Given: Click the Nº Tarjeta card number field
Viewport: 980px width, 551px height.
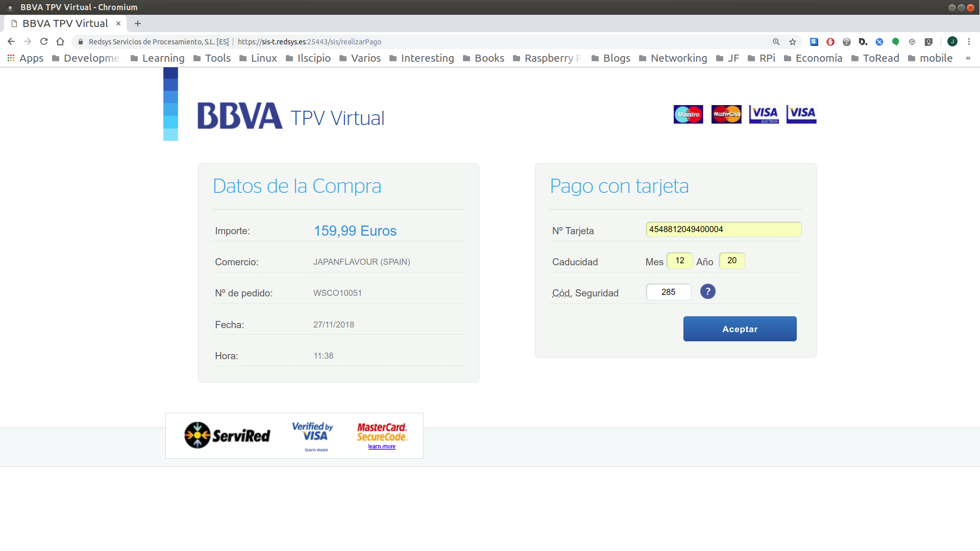Looking at the screenshot, I should [723, 230].
